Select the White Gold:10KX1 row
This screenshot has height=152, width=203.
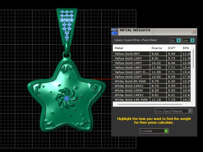[152, 86]
